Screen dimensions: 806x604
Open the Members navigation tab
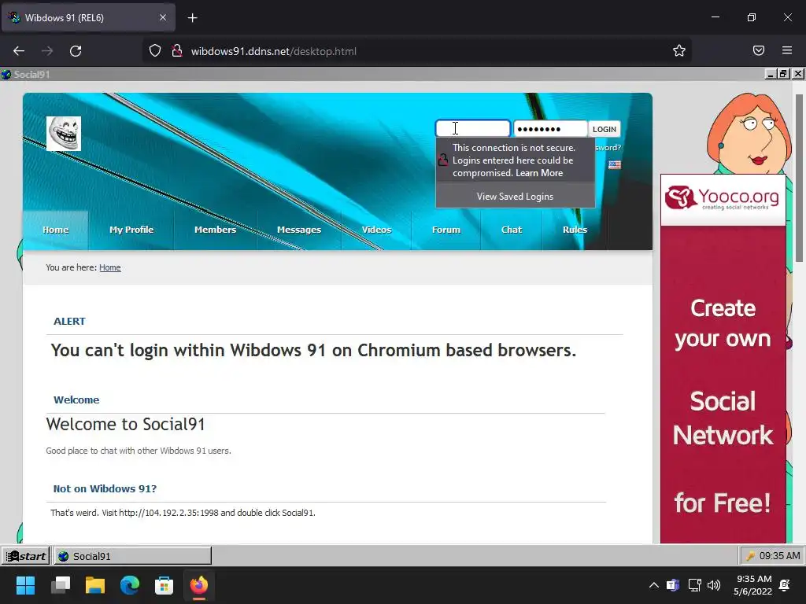click(x=215, y=230)
